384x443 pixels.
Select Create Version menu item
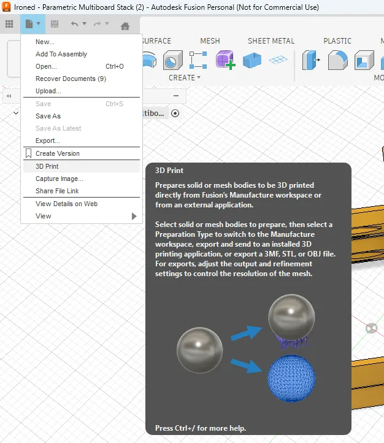click(x=82, y=153)
